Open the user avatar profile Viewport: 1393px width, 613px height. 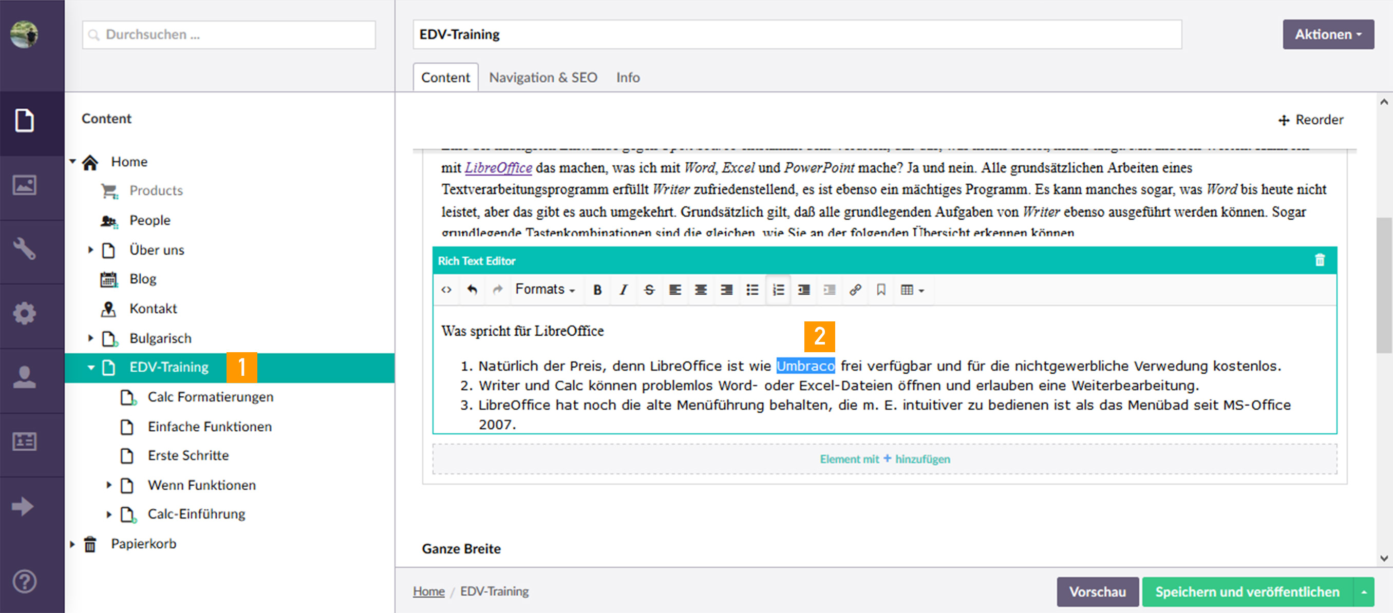[24, 34]
